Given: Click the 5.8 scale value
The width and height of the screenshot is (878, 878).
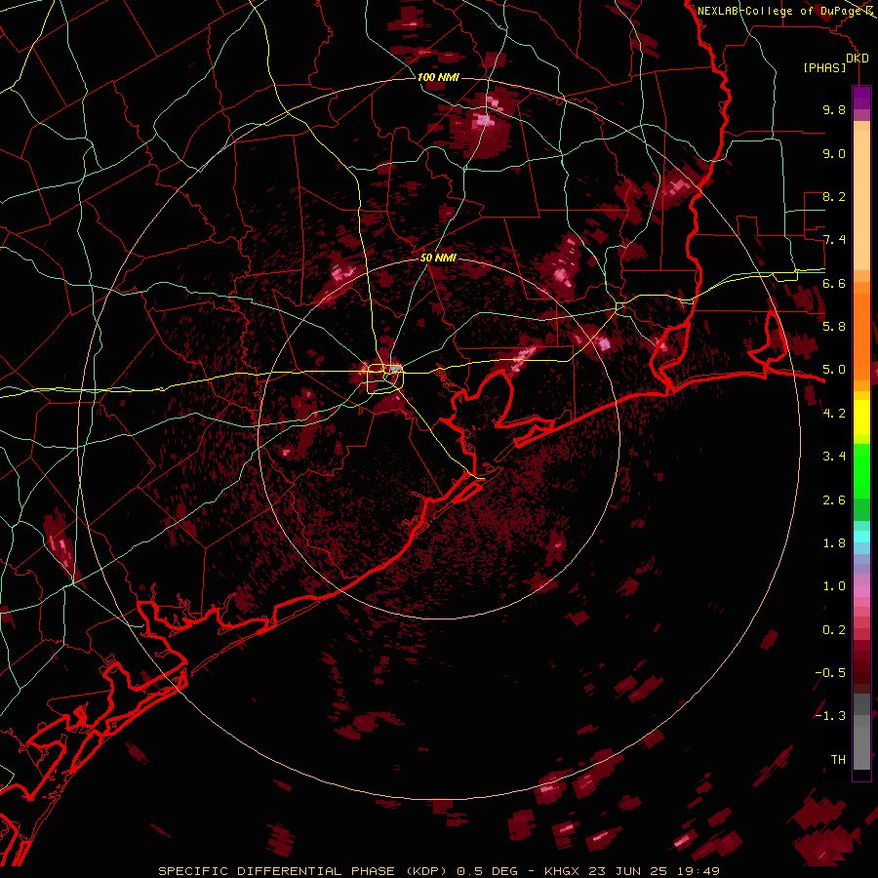Looking at the screenshot, I should [x=834, y=327].
